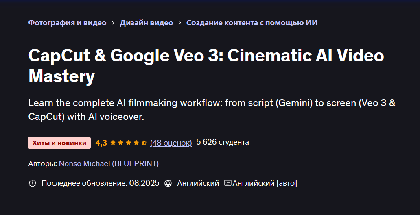Viewport: 420px width, 215px height.
Task: Open Создание контента с помощью ИИ breadcrumb
Action: click(252, 23)
